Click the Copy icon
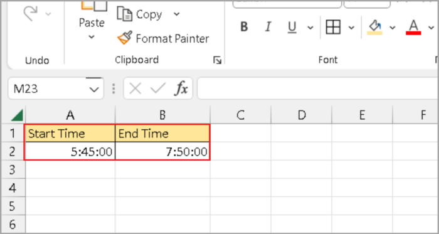Image resolution: width=439 pixels, height=234 pixels. [x=125, y=14]
